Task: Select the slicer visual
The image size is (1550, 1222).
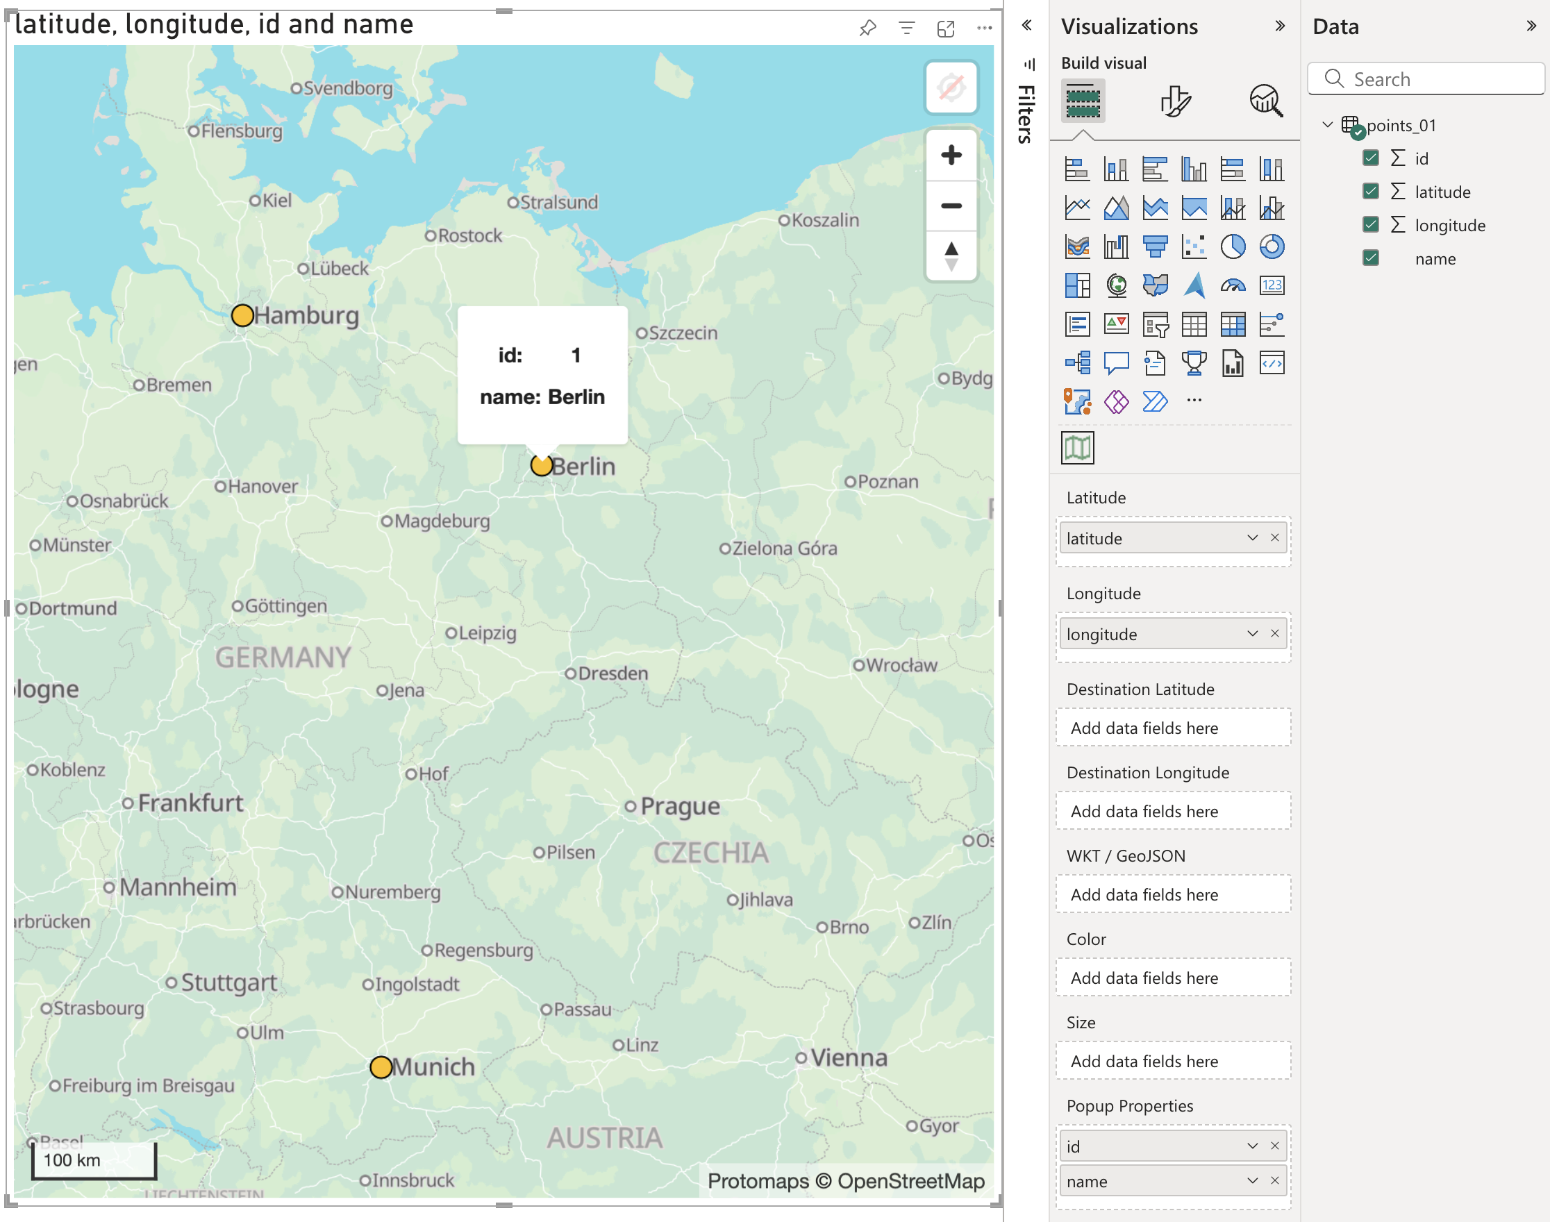Action: (x=1156, y=324)
